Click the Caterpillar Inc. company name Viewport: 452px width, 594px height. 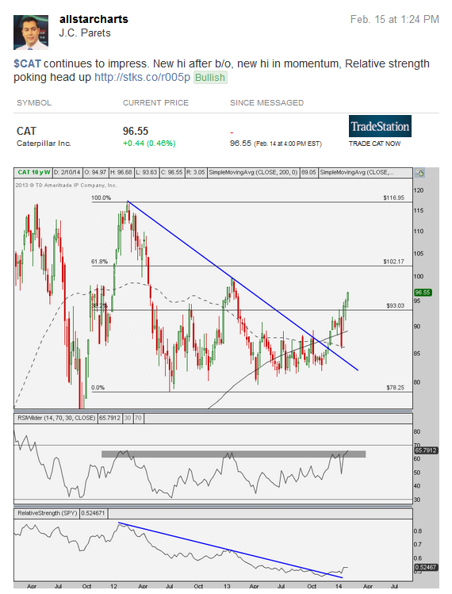(x=44, y=144)
